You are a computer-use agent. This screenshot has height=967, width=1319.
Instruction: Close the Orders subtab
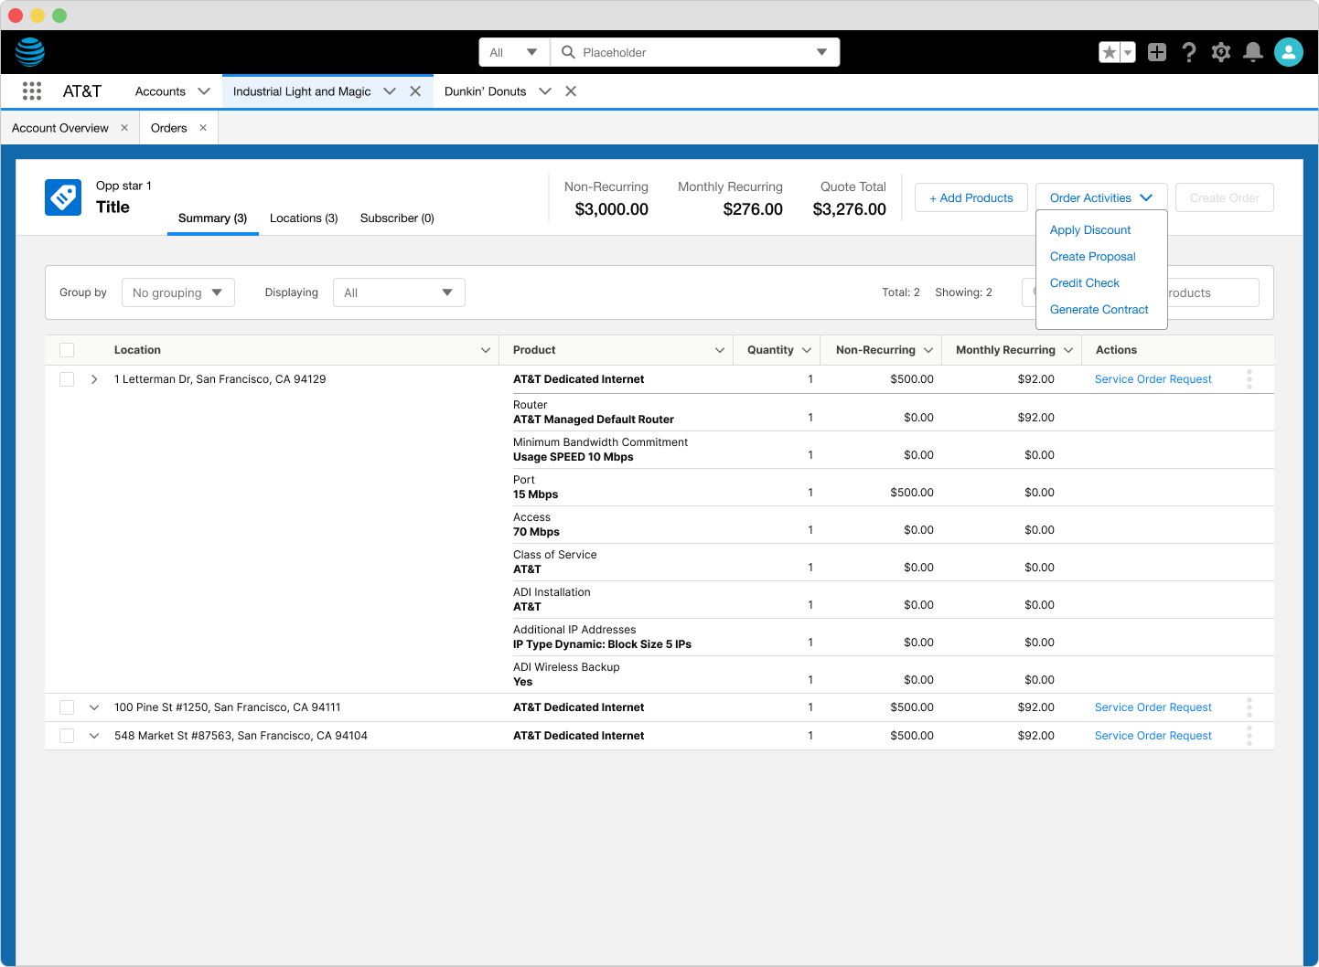point(203,128)
